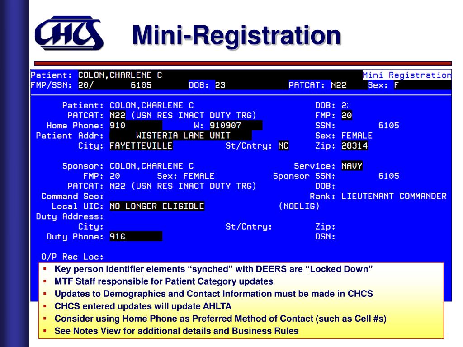Click the bullet about updates made in CHCS
Image resolution: width=463 pixels, height=347 pixels.
click(214, 294)
